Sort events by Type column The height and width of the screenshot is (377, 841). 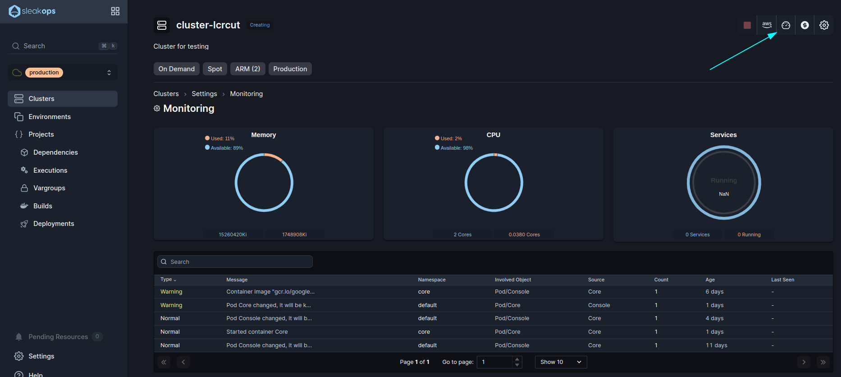click(168, 280)
